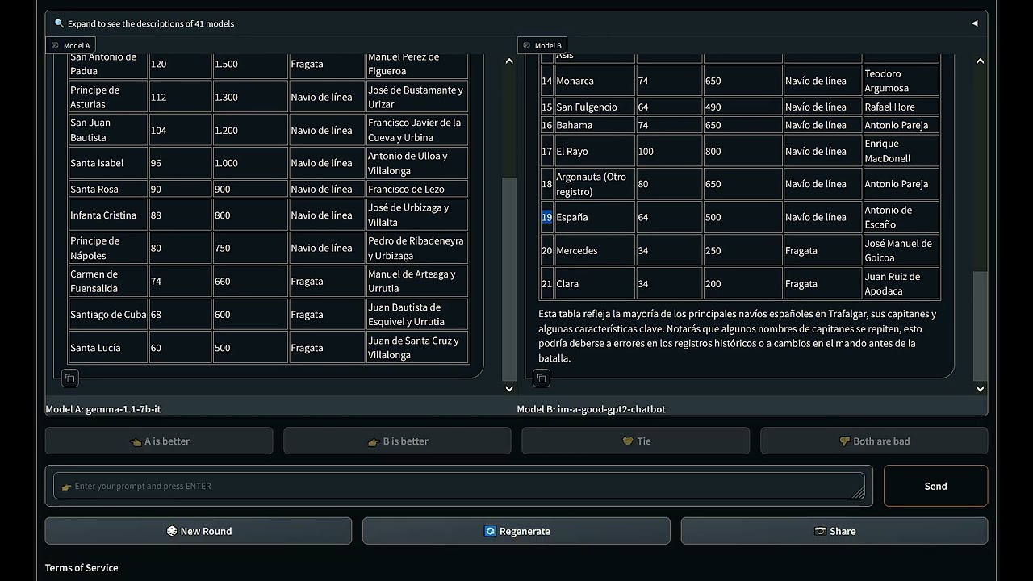1033x581 pixels.
Task: Click 'España' ship name in Model B
Action: (571, 217)
